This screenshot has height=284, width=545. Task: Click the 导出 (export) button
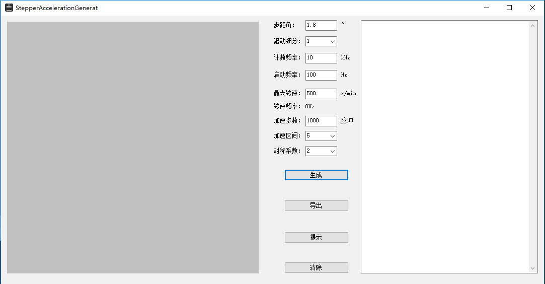click(x=317, y=206)
